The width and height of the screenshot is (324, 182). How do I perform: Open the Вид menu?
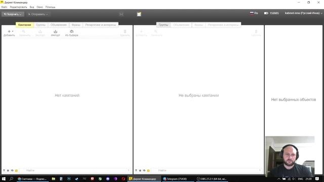pyautogui.click(x=32, y=7)
